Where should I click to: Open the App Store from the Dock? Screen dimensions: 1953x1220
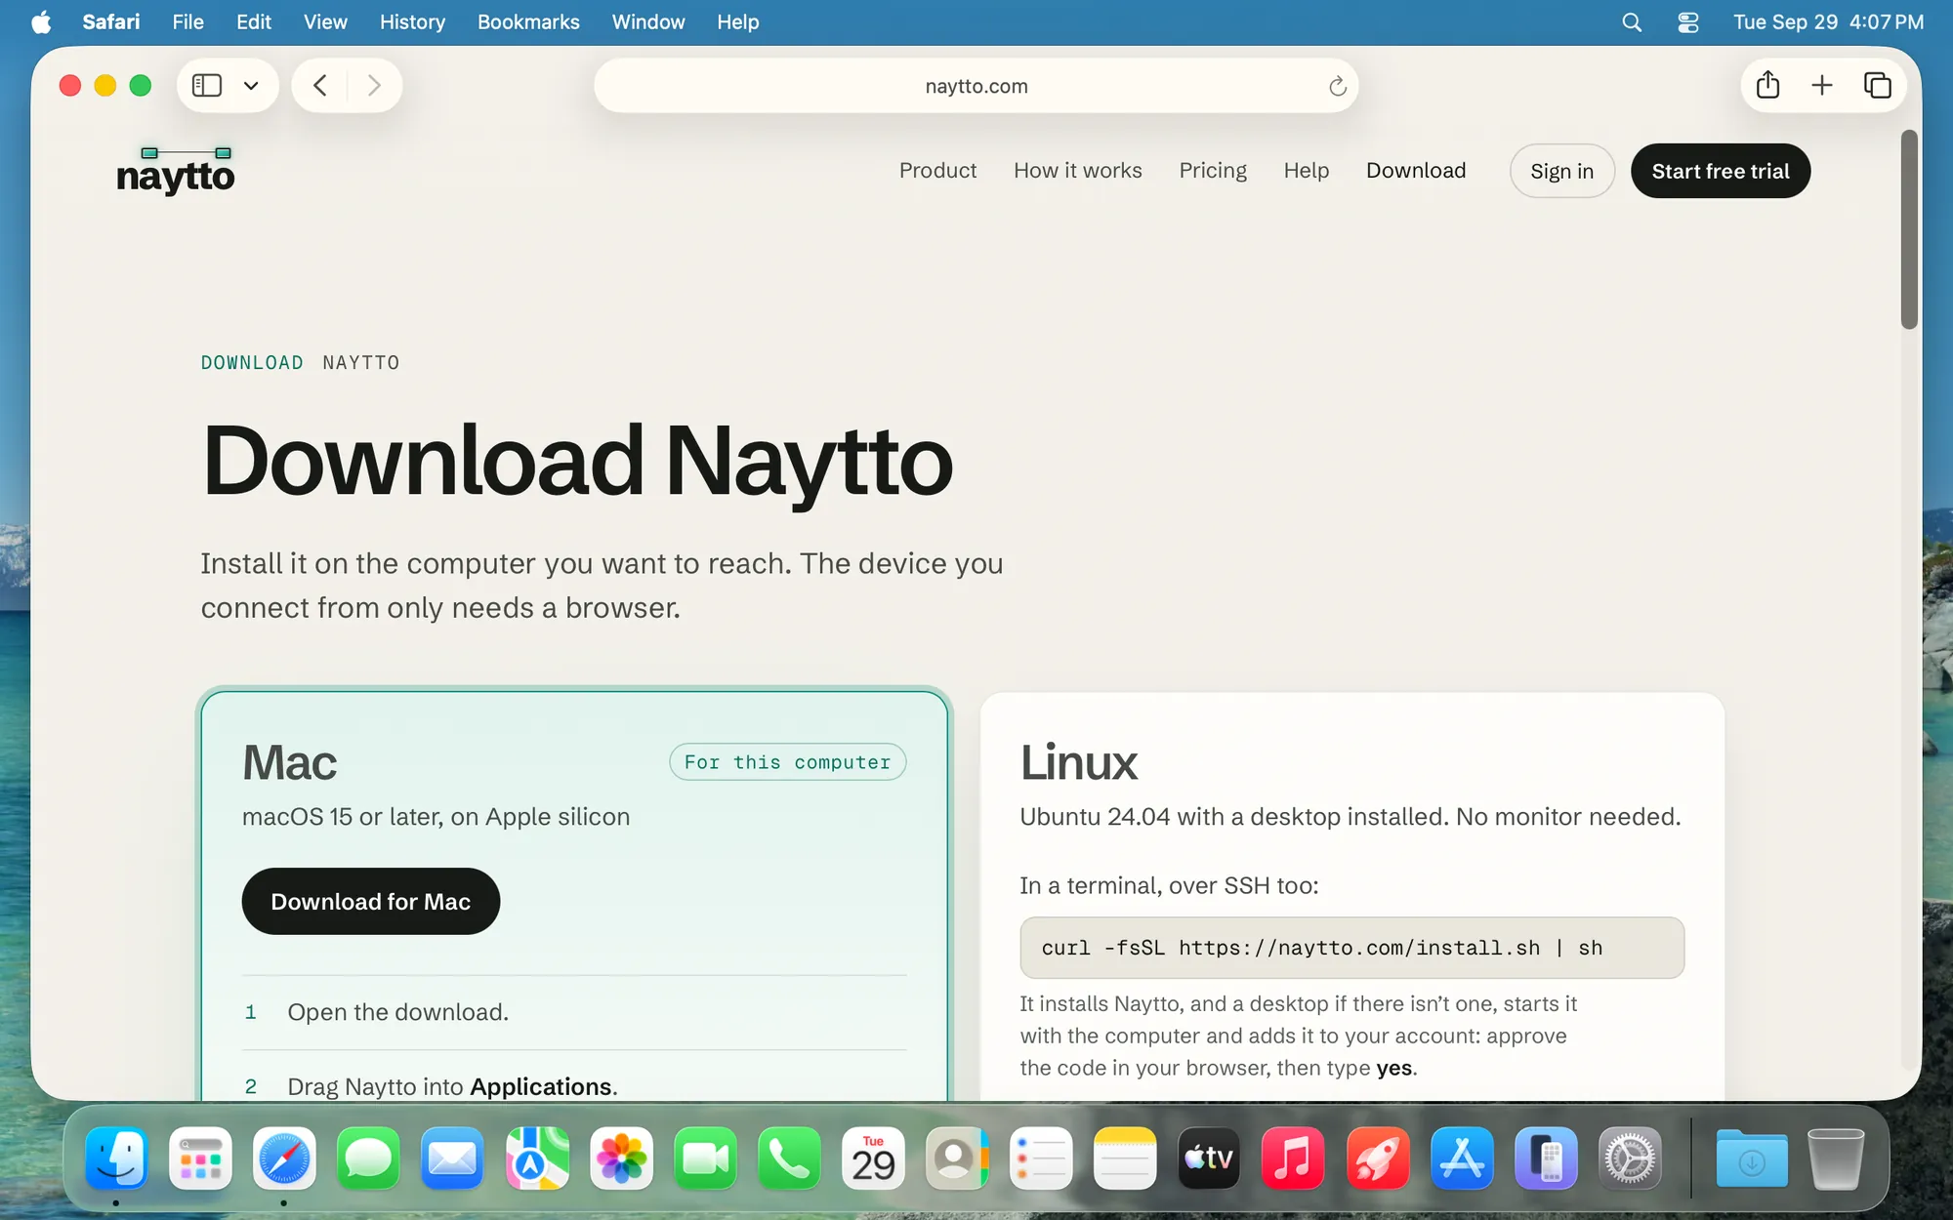[x=1462, y=1159]
